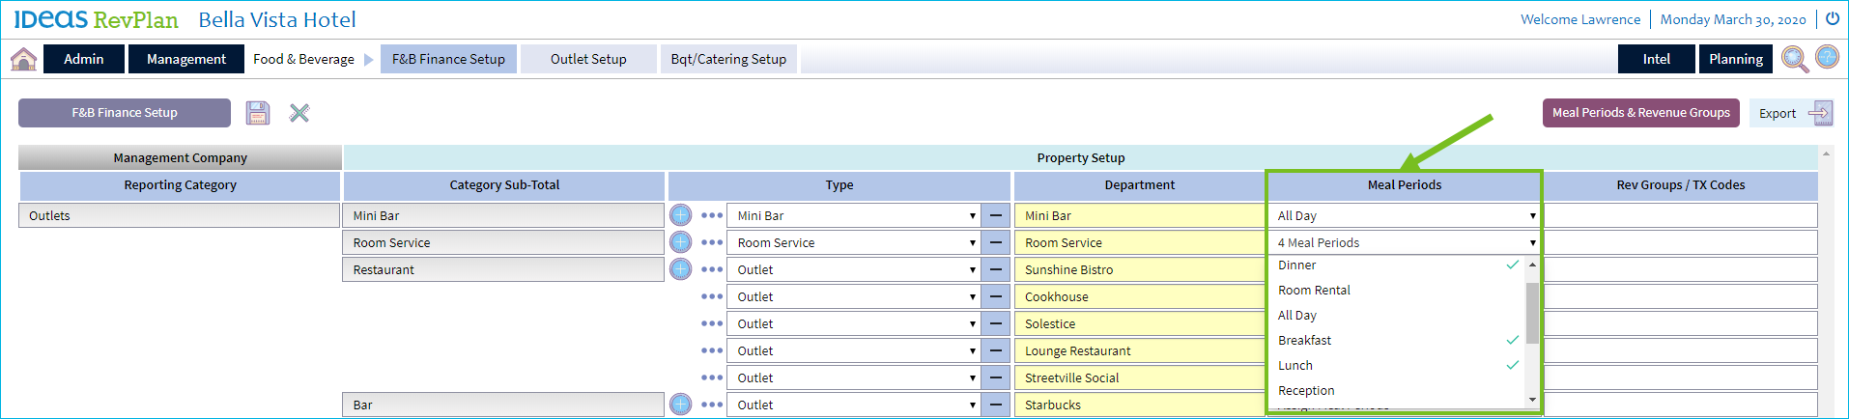The height and width of the screenshot is (419, 1849).
Task: Click Meal Periods & Revenue Groups button
Action: 1640,113
